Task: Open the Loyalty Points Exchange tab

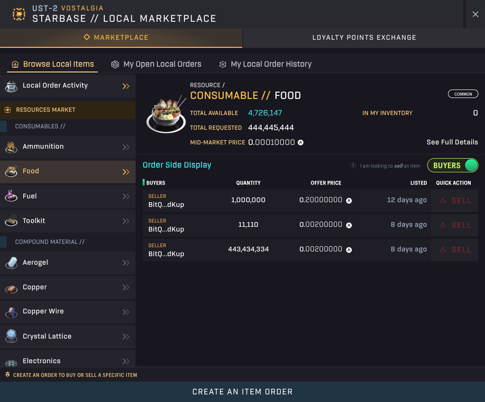Action: tap(364, 38)
